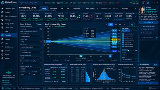Open the Trade sidebar icon
This screenshot has width=160, height=90.
2,31
